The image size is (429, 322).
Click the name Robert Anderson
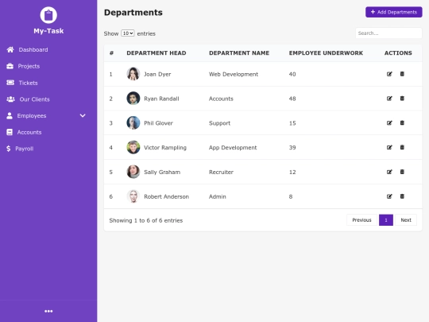click(166, 196)
